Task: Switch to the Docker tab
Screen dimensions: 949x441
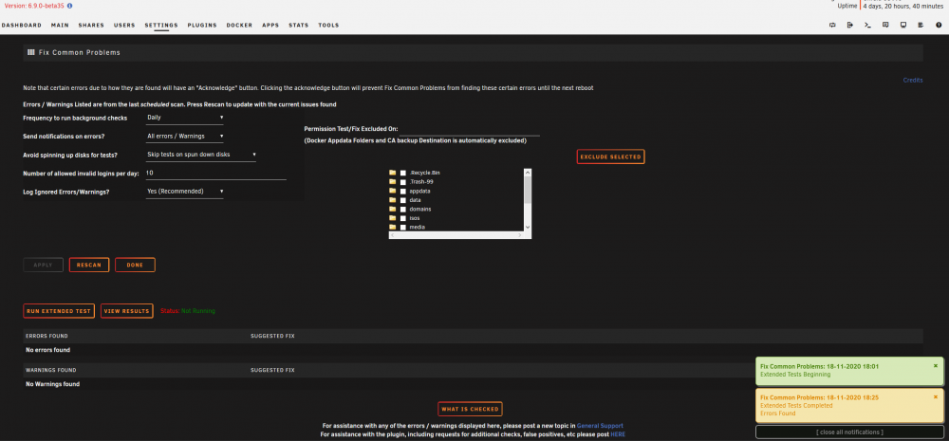Action: click(x=239, y=26)
